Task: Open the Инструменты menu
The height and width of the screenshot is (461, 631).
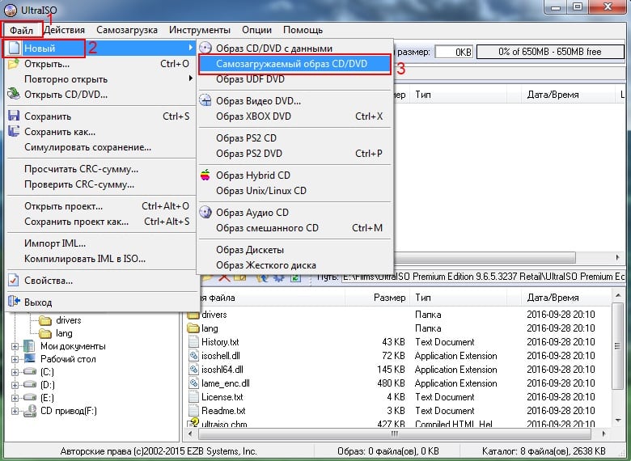Action: click(x=199, y=30)
